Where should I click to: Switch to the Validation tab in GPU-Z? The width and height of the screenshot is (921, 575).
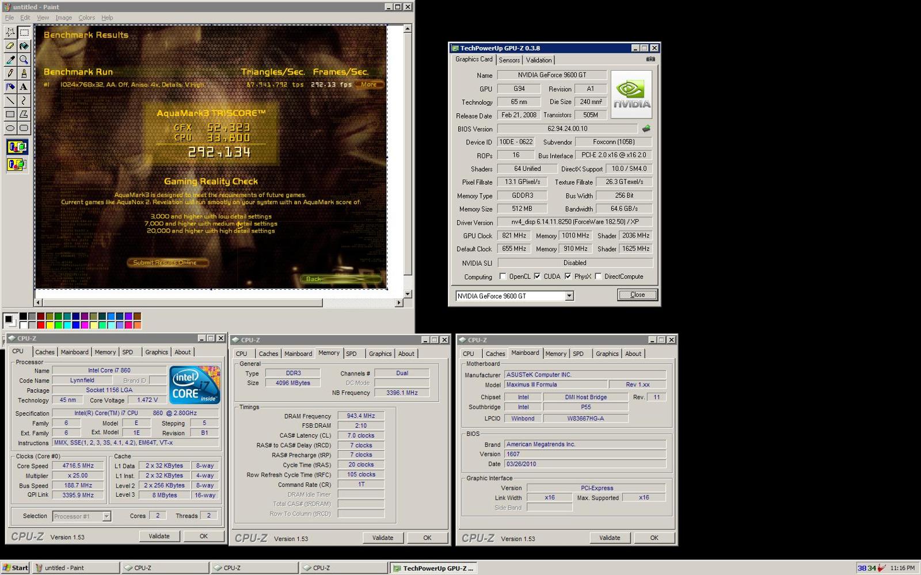539,60
